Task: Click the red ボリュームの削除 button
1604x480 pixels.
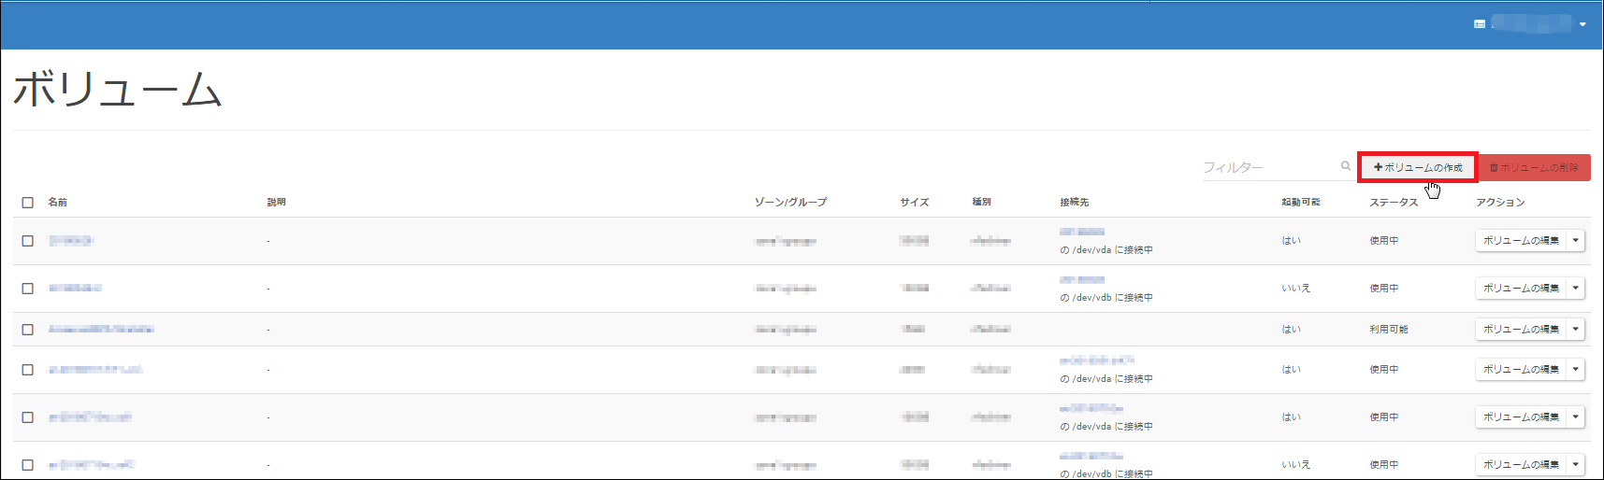Action: [1534, 168]
